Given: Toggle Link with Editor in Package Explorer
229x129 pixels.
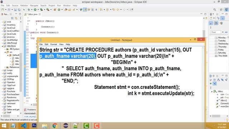Looking at the screenshot, I should point(16,18).
